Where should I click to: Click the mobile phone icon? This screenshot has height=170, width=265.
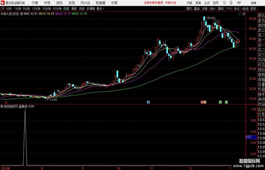click(231, 3)
